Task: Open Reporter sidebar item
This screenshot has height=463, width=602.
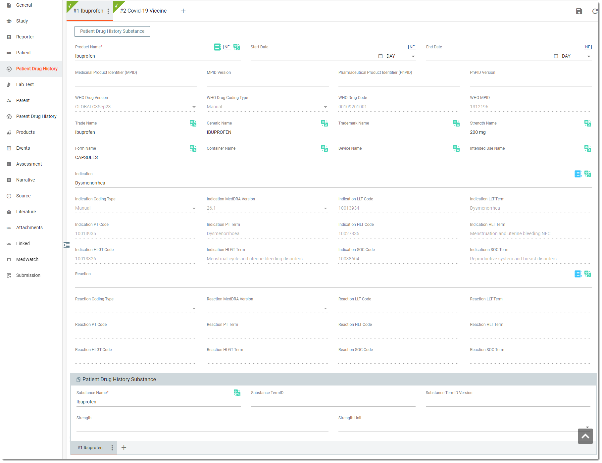Action: (x=25, y=37)
